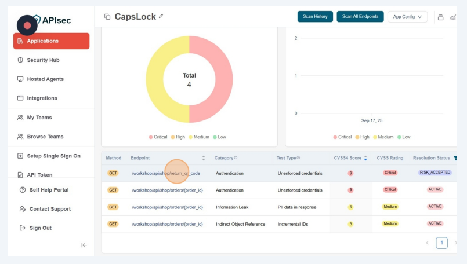Screen dimensions: 467x264
Task: Click the Scan All Endpoints button
Action: pyautogui.click(x=360, y=17)
